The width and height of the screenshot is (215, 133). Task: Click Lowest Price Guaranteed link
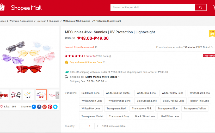[x=79, y=47]
